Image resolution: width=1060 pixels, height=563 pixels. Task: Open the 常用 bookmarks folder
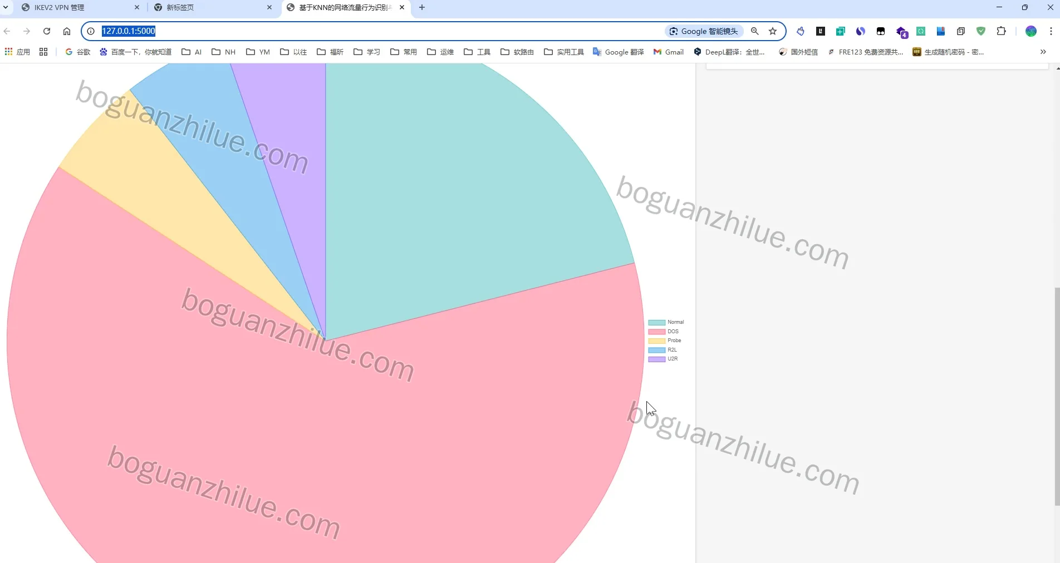pos(404,52)
